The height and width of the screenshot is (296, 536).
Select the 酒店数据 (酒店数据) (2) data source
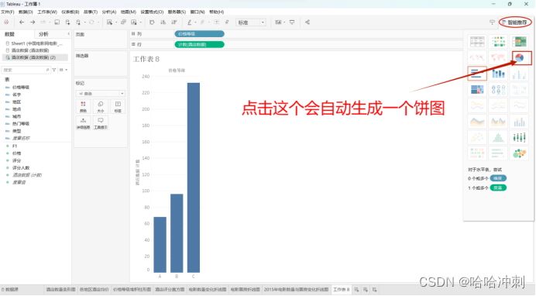point(34,57)
